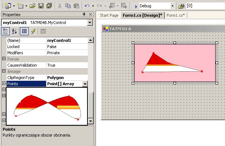Click the Undo arrow icon
Screen dimensions: 225x146
pos(87,6)
